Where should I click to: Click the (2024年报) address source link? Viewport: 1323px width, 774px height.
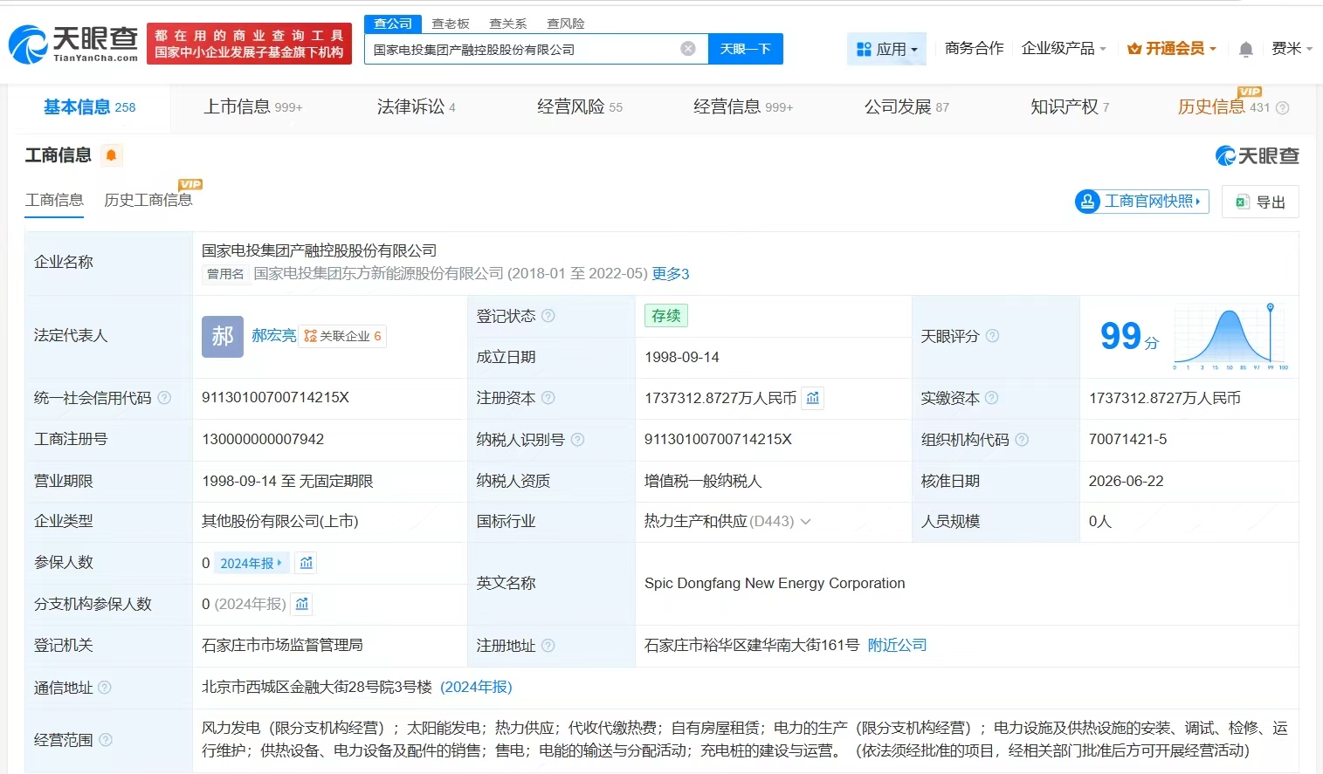tap(476, 688)
